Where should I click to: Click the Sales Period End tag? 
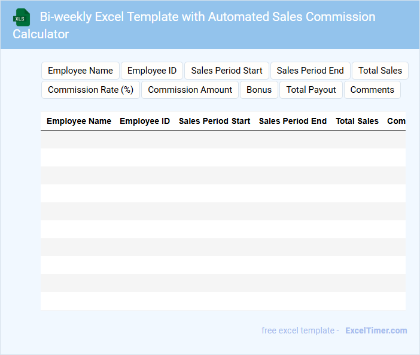(x=310, y=71)
